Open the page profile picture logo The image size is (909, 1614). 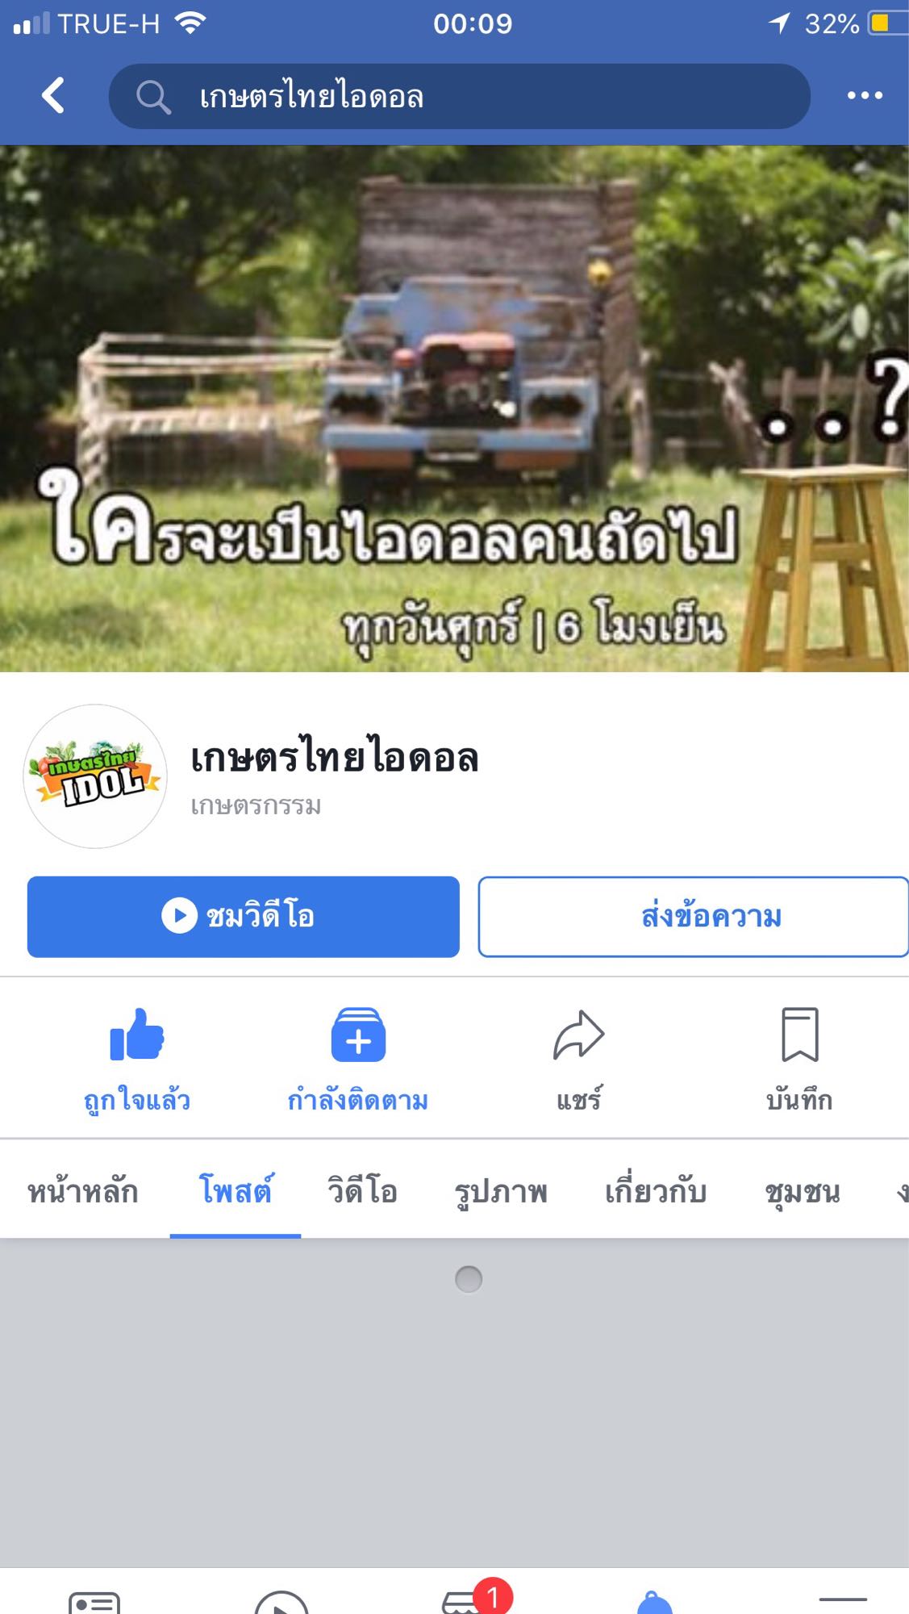[x=95, y=776]
